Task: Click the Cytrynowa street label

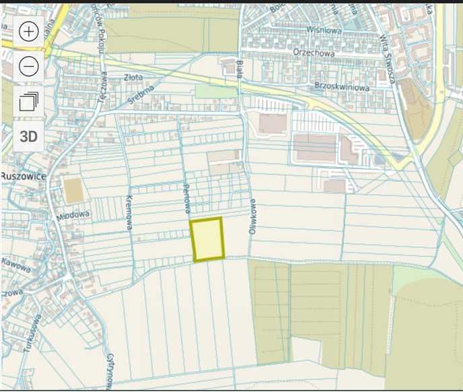Action: 110,372
